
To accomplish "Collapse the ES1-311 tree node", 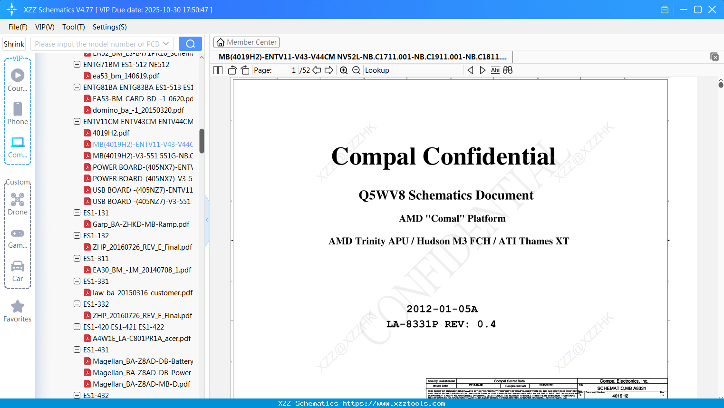I will tap(77, 258).
